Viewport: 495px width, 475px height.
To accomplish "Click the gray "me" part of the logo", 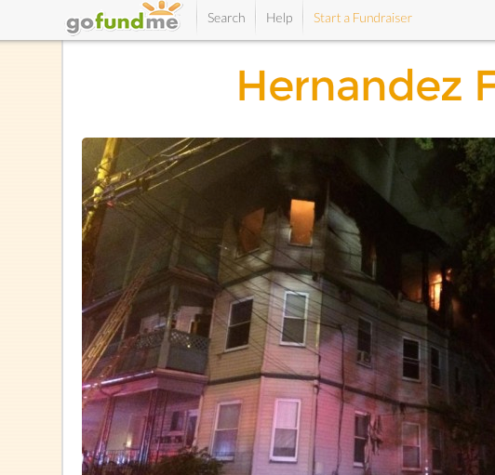I will 162,22.
